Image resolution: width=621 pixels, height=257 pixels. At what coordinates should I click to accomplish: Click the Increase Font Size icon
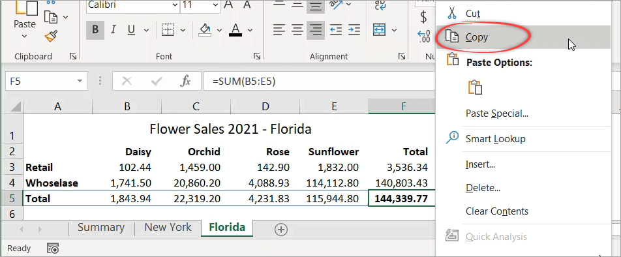pyautogui.click(x=228, y=5)
